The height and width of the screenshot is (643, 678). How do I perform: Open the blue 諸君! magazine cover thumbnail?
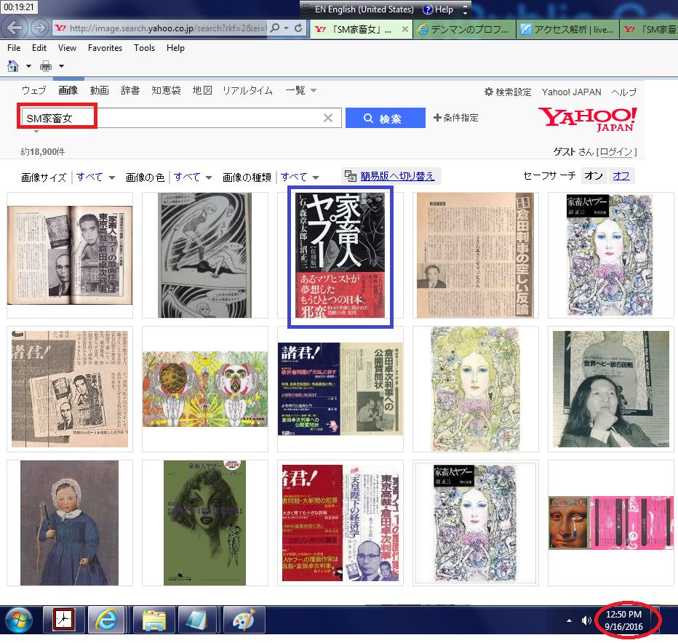(340, 388)
